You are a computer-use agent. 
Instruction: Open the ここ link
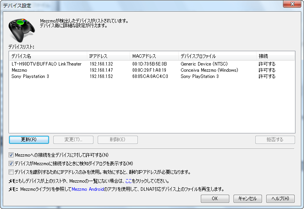[128, 181]
